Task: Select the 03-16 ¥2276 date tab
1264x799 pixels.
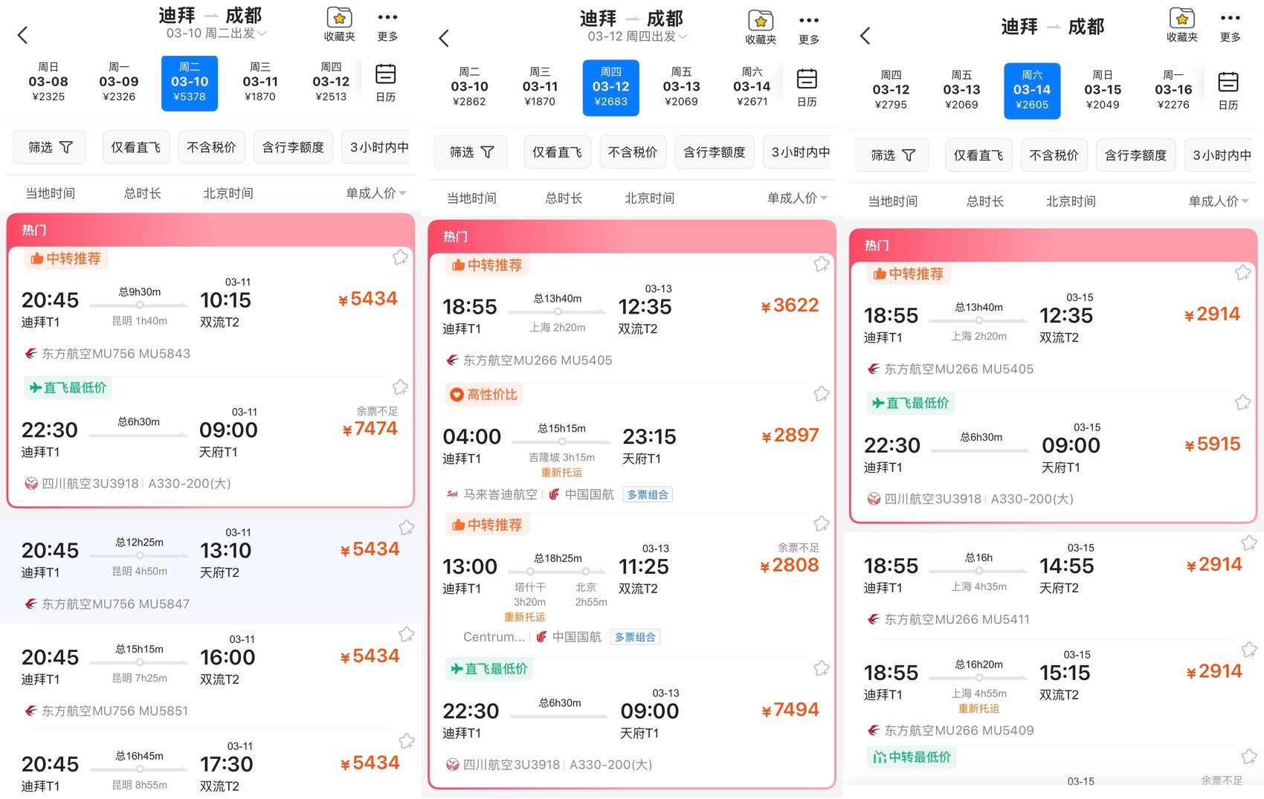Action: [x=1173, y=90]
